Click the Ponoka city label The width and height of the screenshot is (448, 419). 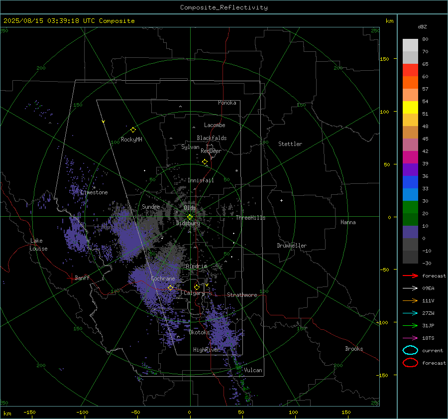point(227,103)
